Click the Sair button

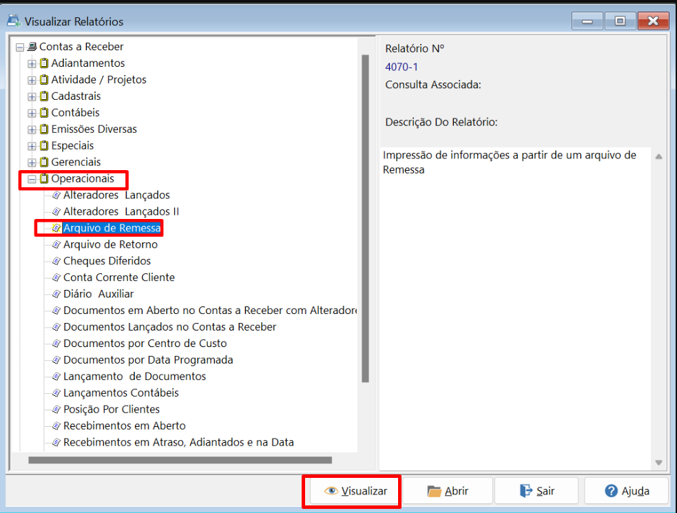pyautogui.click(x=537, y=491)
